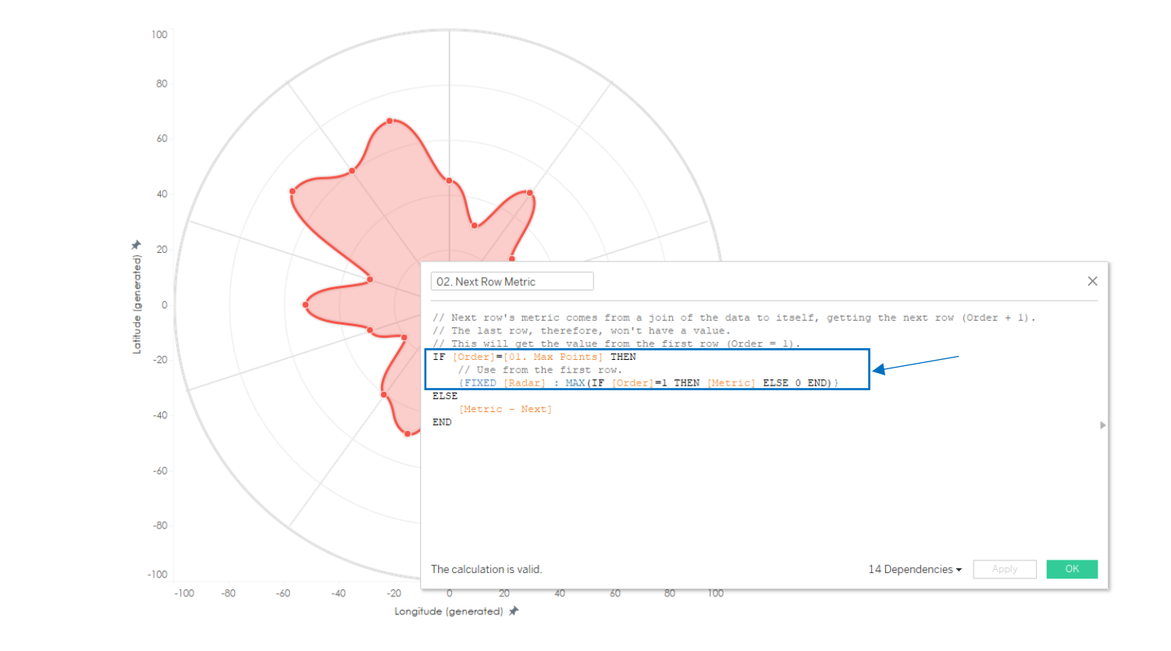Click the Apply button
Screen dimensions: 1171x651
(x=1004, y=569)
